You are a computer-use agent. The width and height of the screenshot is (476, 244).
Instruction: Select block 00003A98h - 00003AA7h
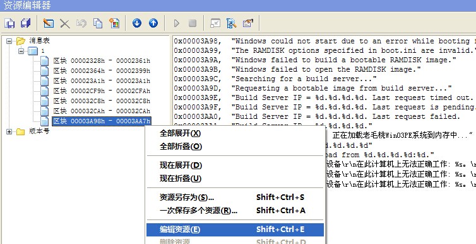[102, 121]
